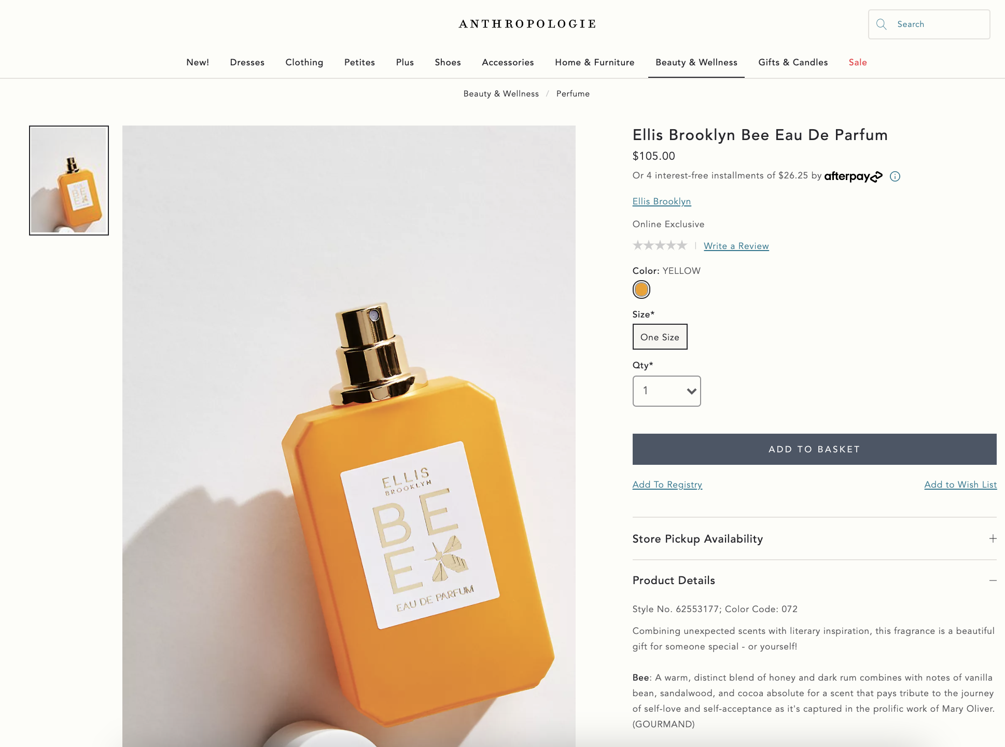Open the Qty dropdown

(x=666, y=391)
